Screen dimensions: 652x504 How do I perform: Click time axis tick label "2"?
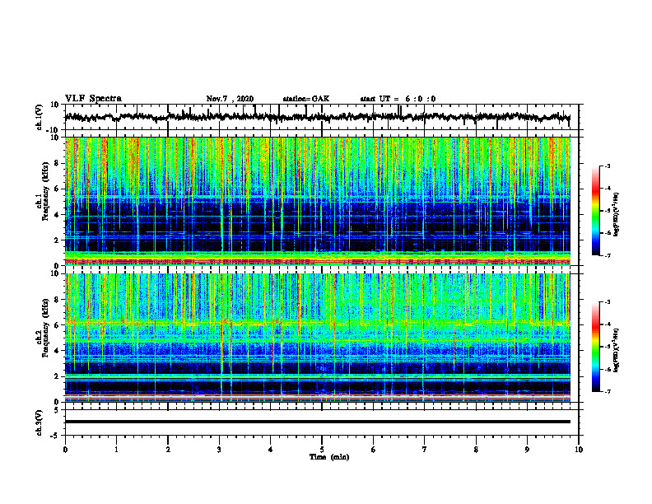pos(168,450)
